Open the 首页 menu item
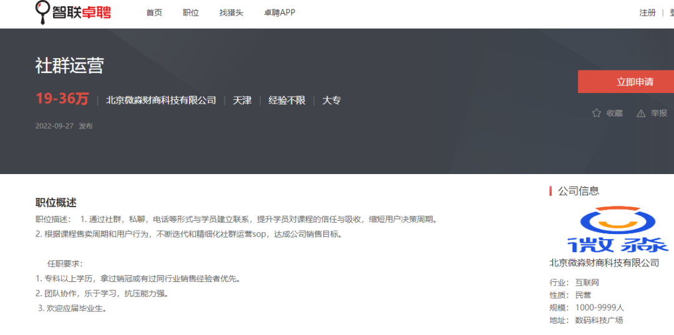This screenshot has height=335, width=674. click(x=154, y=13)
